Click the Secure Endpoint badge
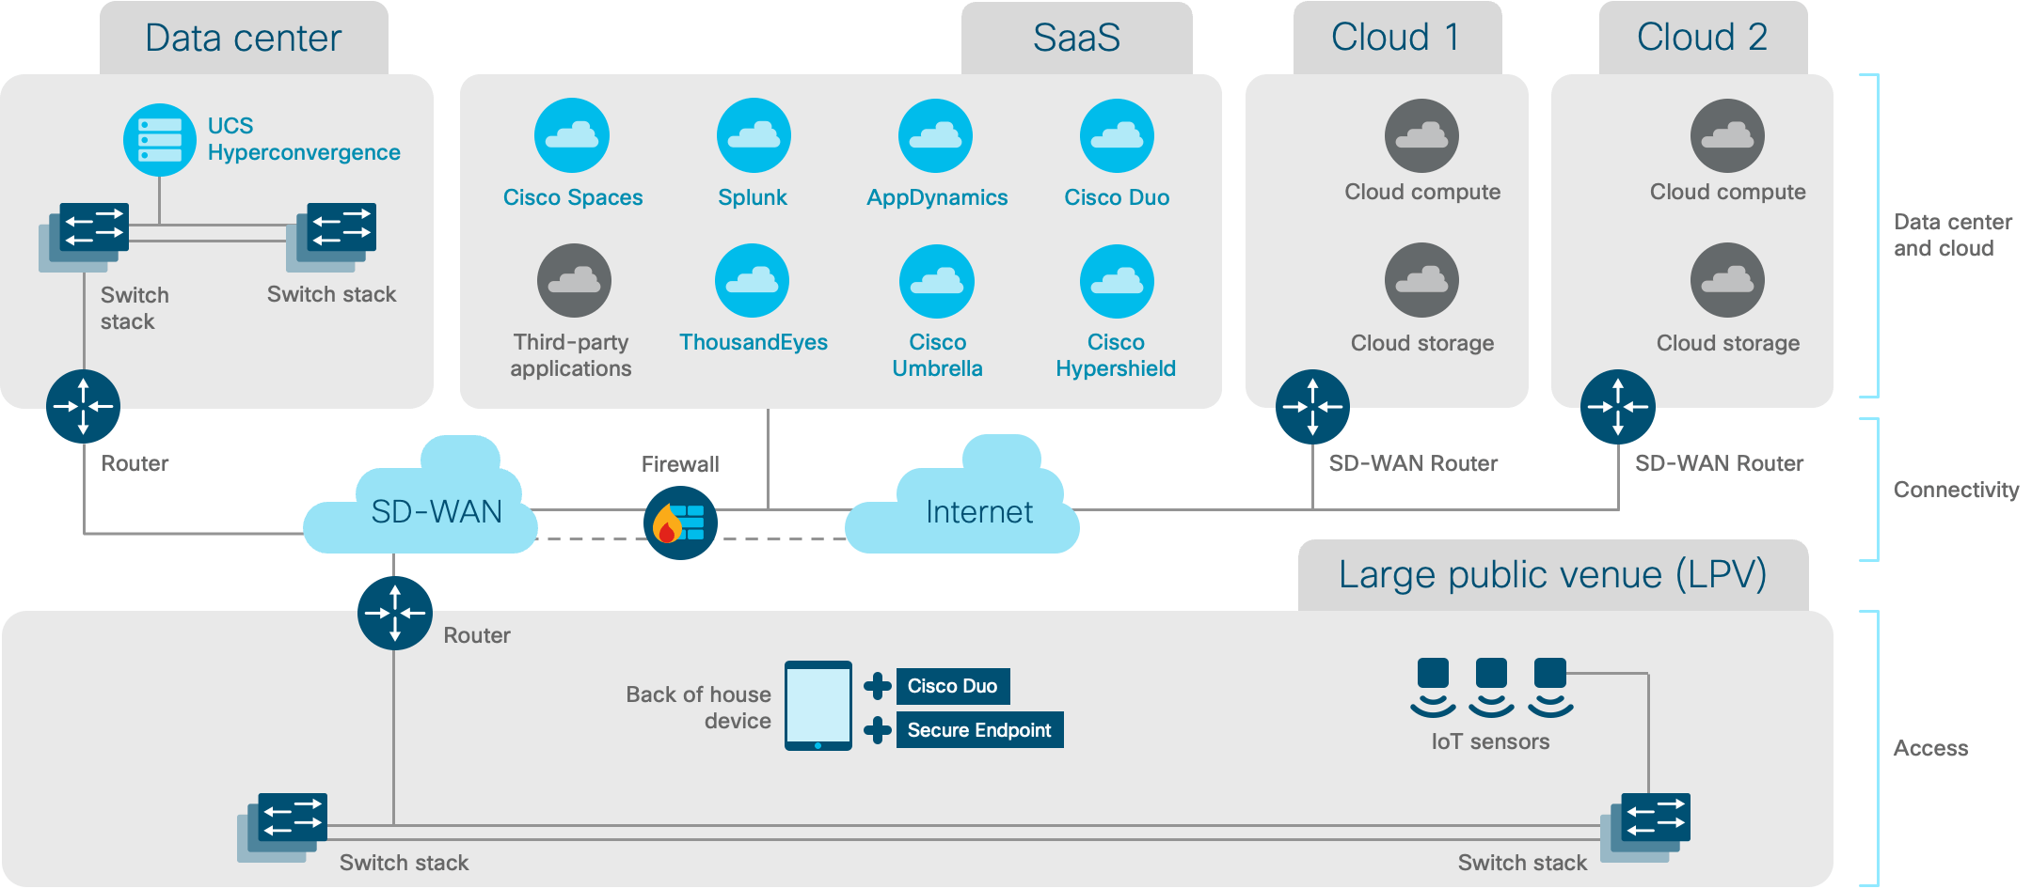Screen dimensions: 2032x889 979,730
